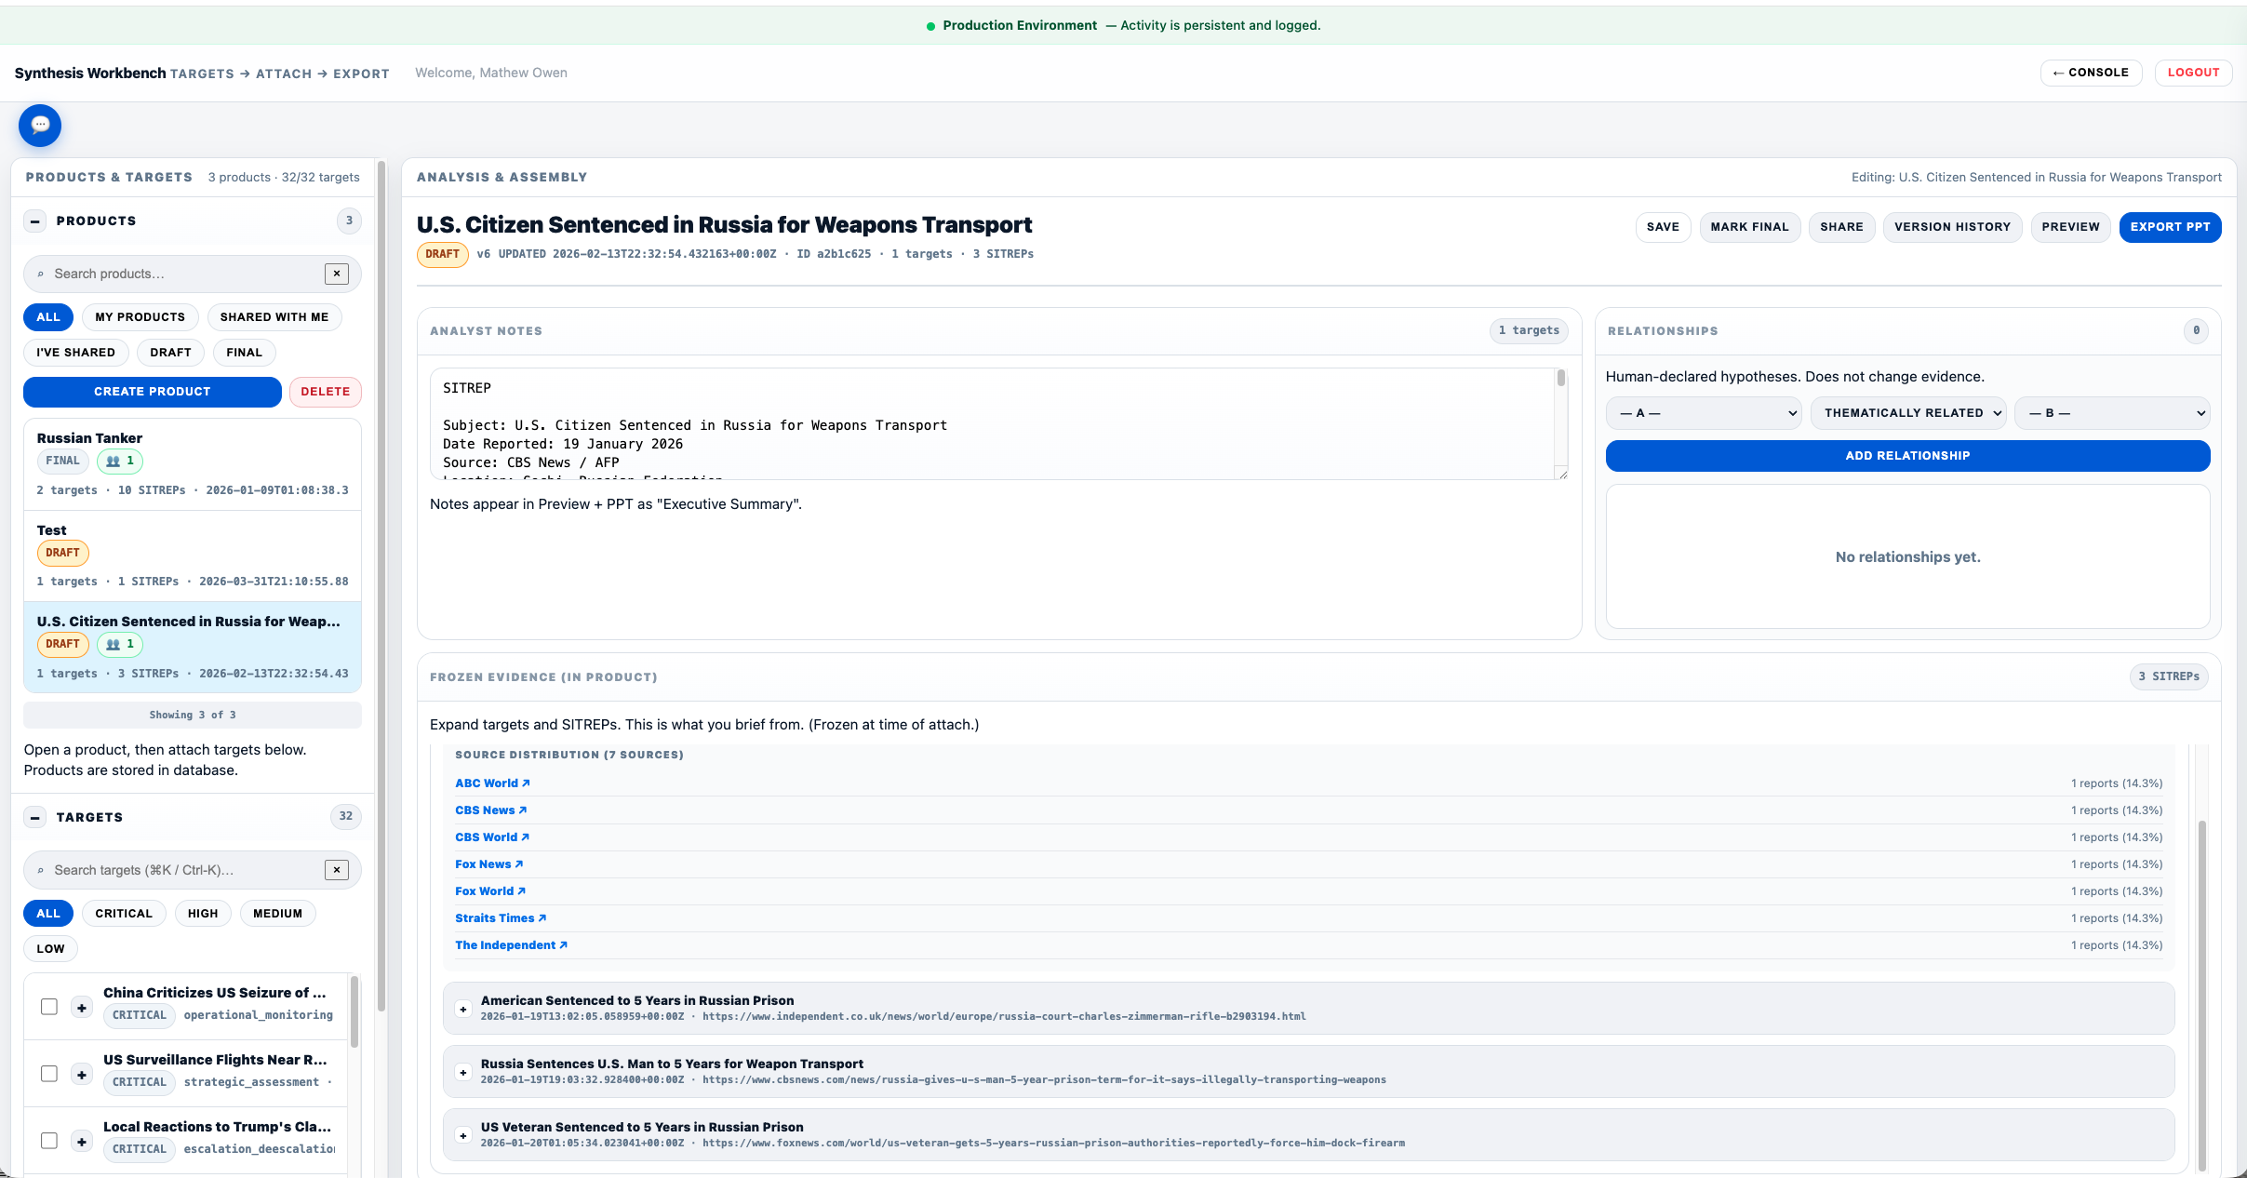
Task: Collapse the PRODUCTS section
Action: [x=35, y=221]
